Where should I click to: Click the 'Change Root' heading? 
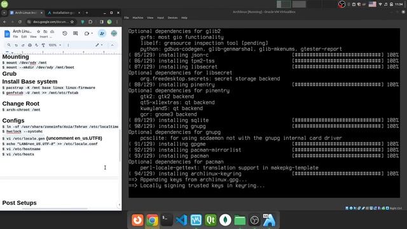point(21,104)
